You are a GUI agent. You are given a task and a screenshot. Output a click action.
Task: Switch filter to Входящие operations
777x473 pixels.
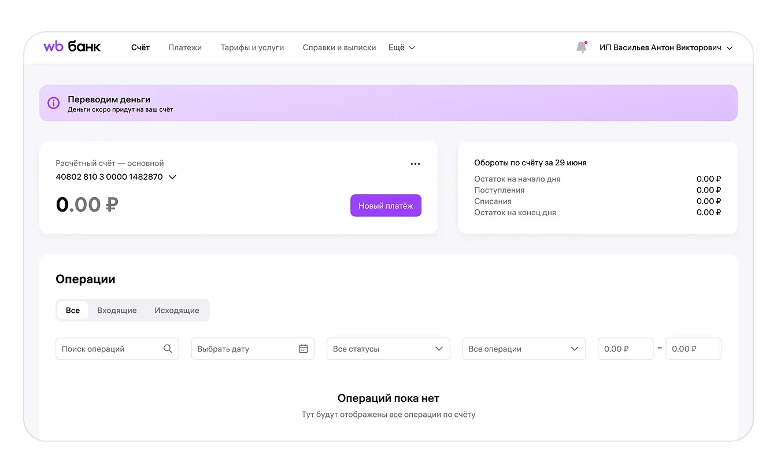(x=117, y=310)
